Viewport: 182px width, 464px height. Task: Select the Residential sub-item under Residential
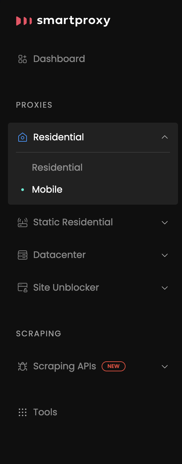coord(57,167)
